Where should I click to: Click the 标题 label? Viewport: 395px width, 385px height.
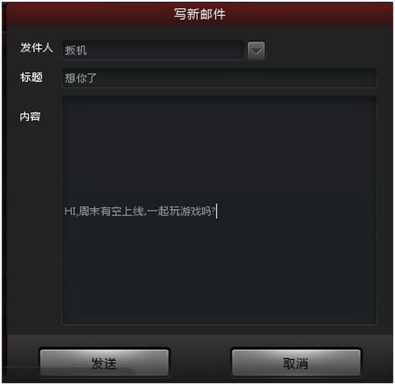tap(31, 77)
